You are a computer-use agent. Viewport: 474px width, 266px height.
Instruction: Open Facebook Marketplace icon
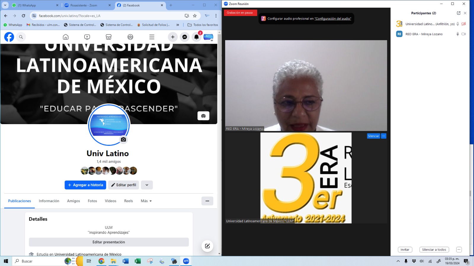109,37
